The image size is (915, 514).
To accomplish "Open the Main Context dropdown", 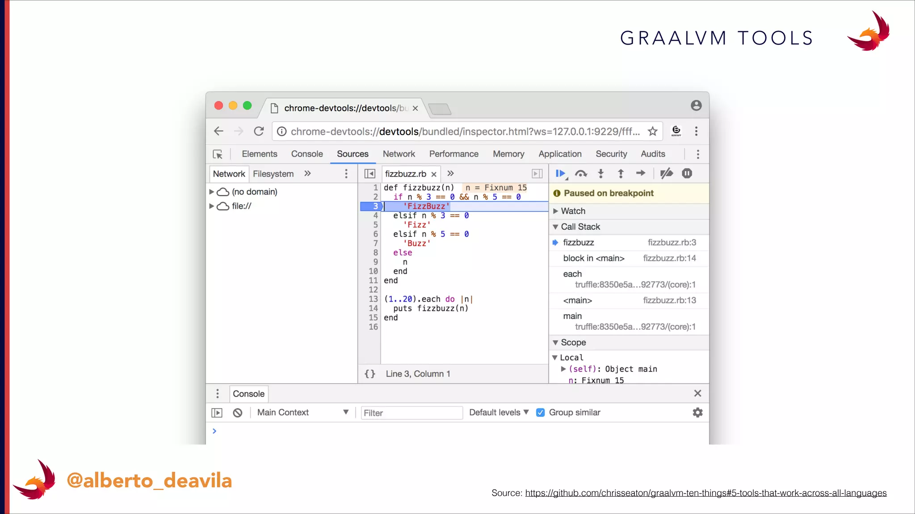I will point(302,413).
